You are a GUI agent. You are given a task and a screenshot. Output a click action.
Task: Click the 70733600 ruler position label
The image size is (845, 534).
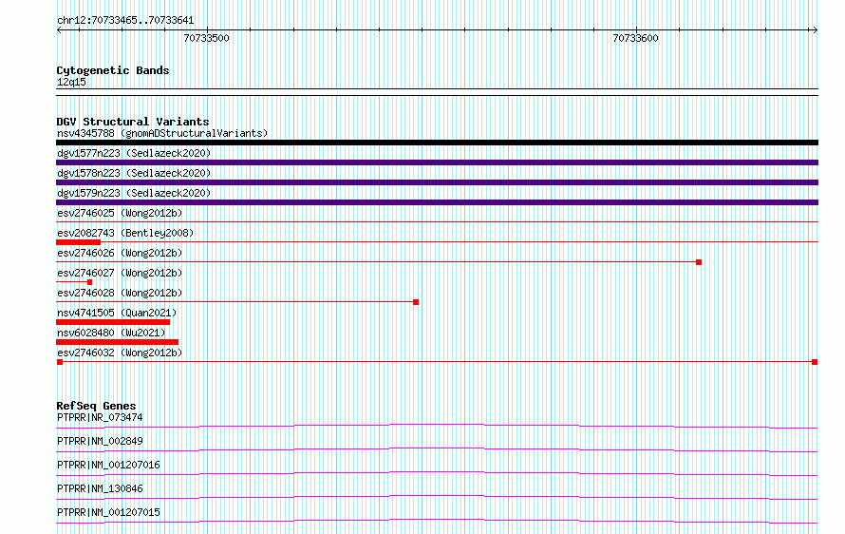pyautogui.click(x=635, y=38)
